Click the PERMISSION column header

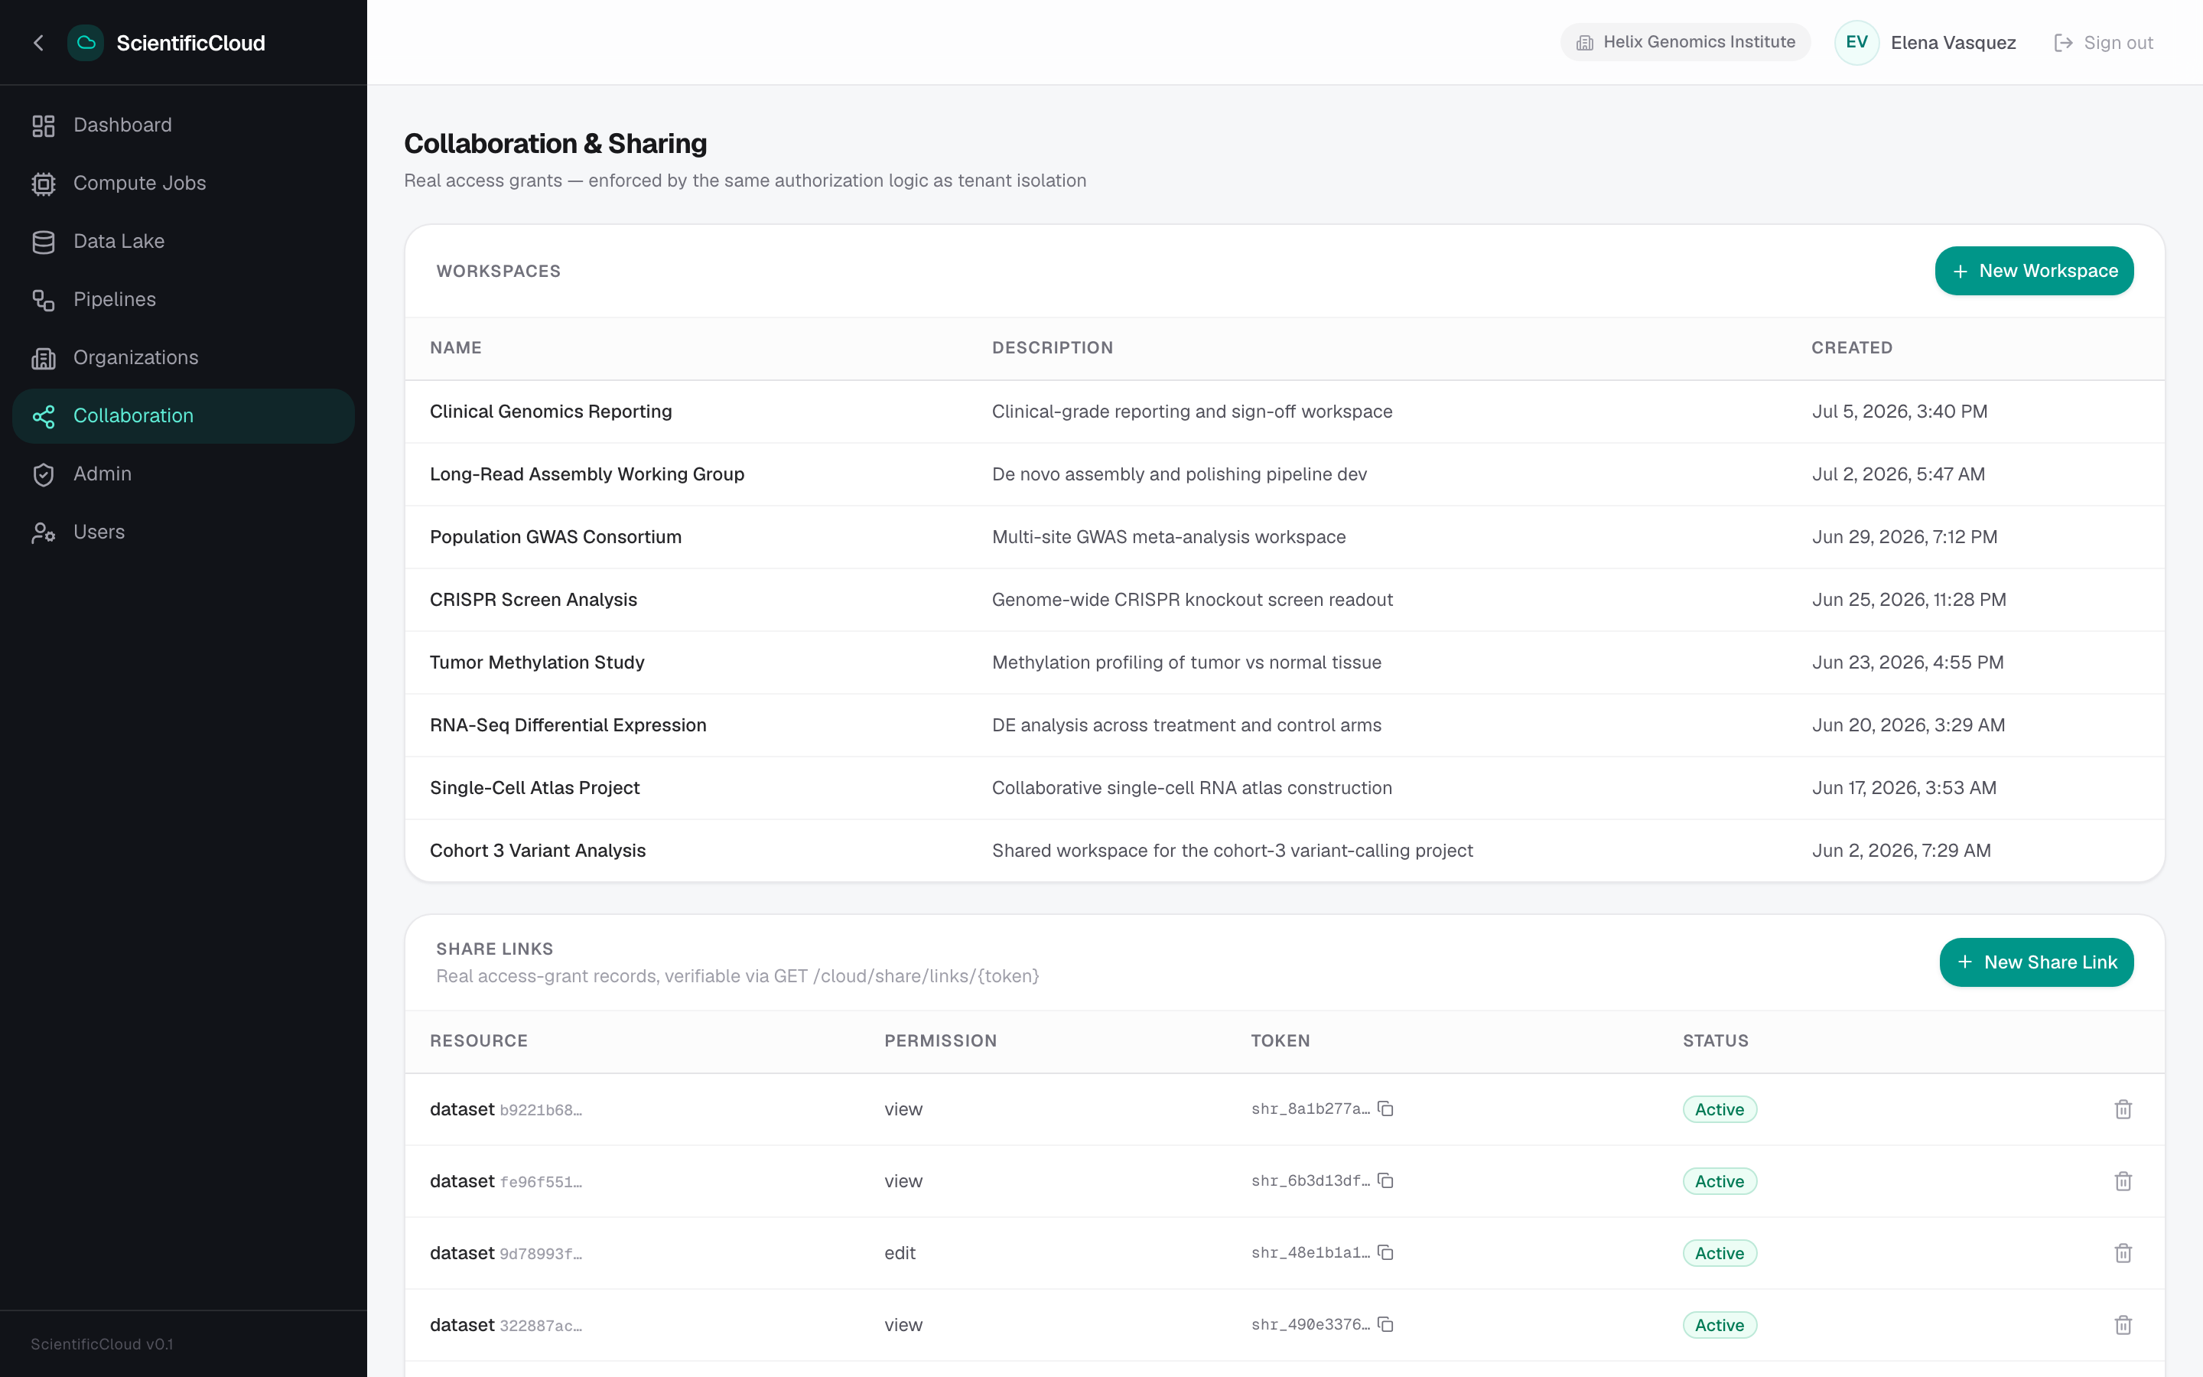click(940, 1041)
